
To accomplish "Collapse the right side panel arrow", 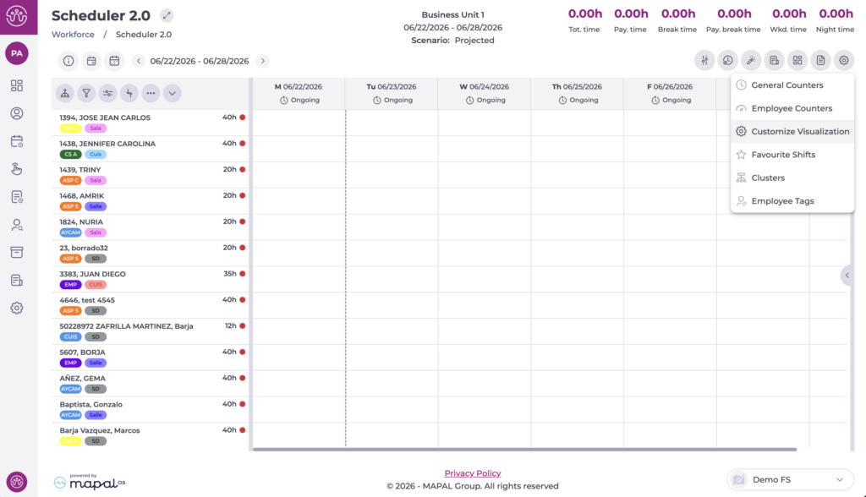I will click(x=847, y=275).
